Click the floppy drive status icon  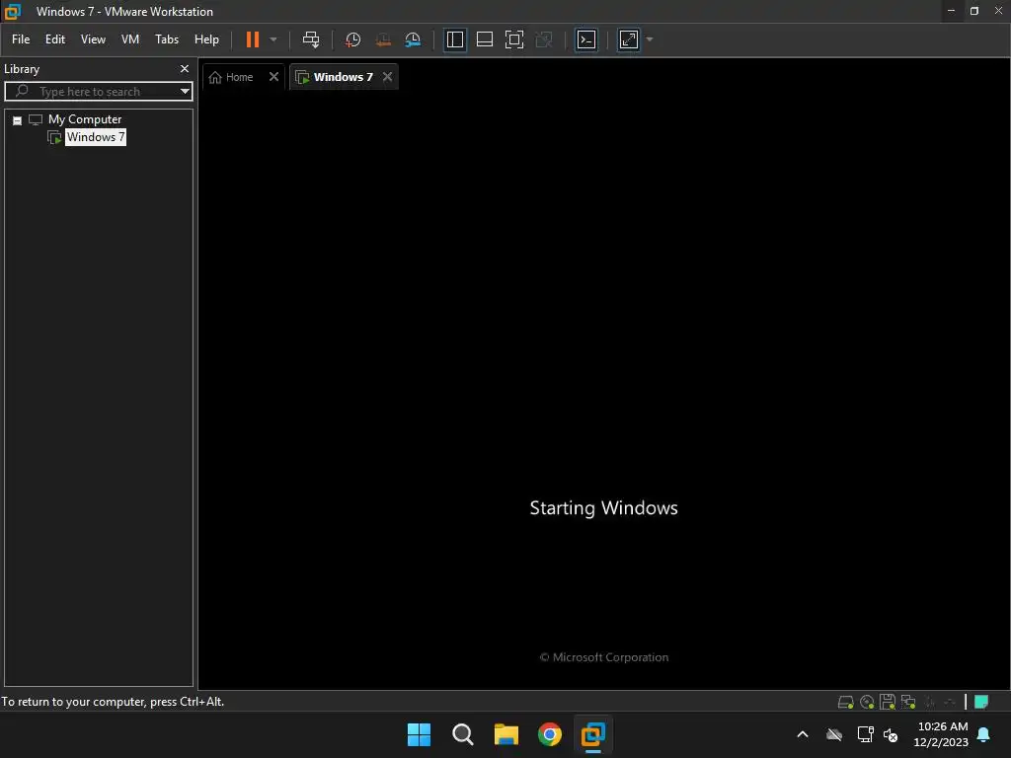888,702
